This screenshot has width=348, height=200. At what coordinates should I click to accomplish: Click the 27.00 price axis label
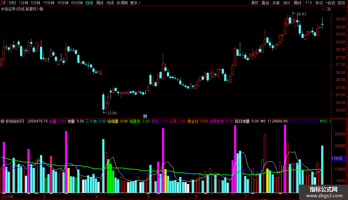pyautogui.click(x=340, y=65)
